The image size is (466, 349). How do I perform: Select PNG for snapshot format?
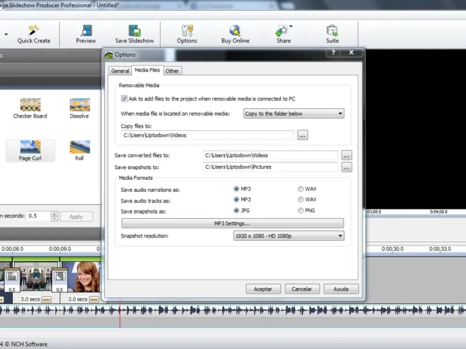(301, 211)
